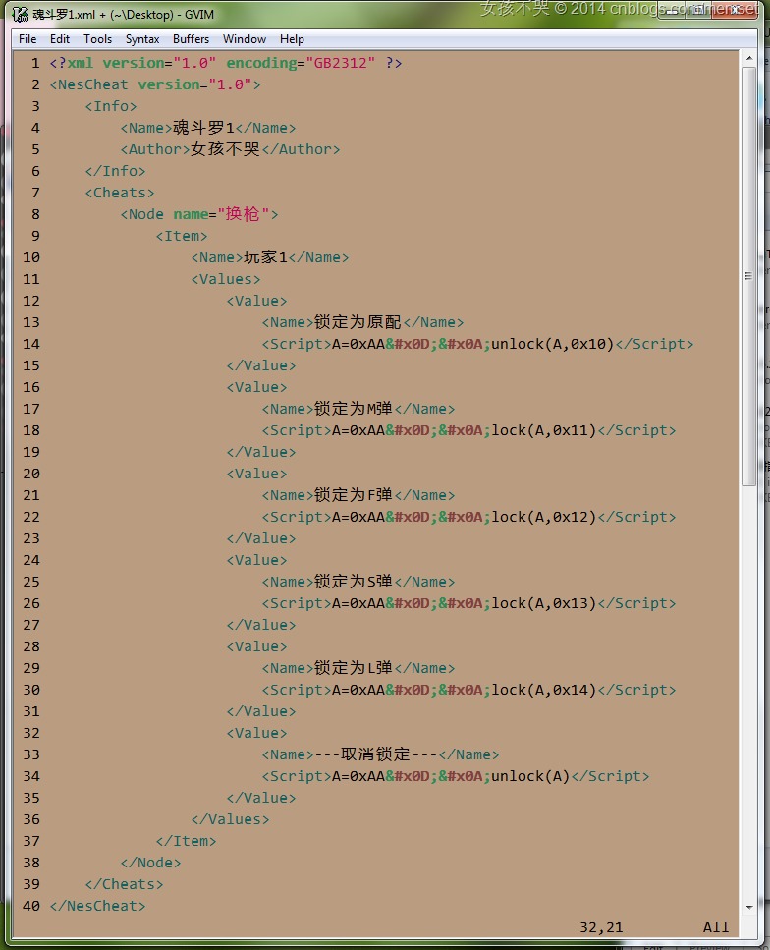Click the ---取消锁定--- name text
Viewport: 770px width, 950px height.
coord(375,754)
